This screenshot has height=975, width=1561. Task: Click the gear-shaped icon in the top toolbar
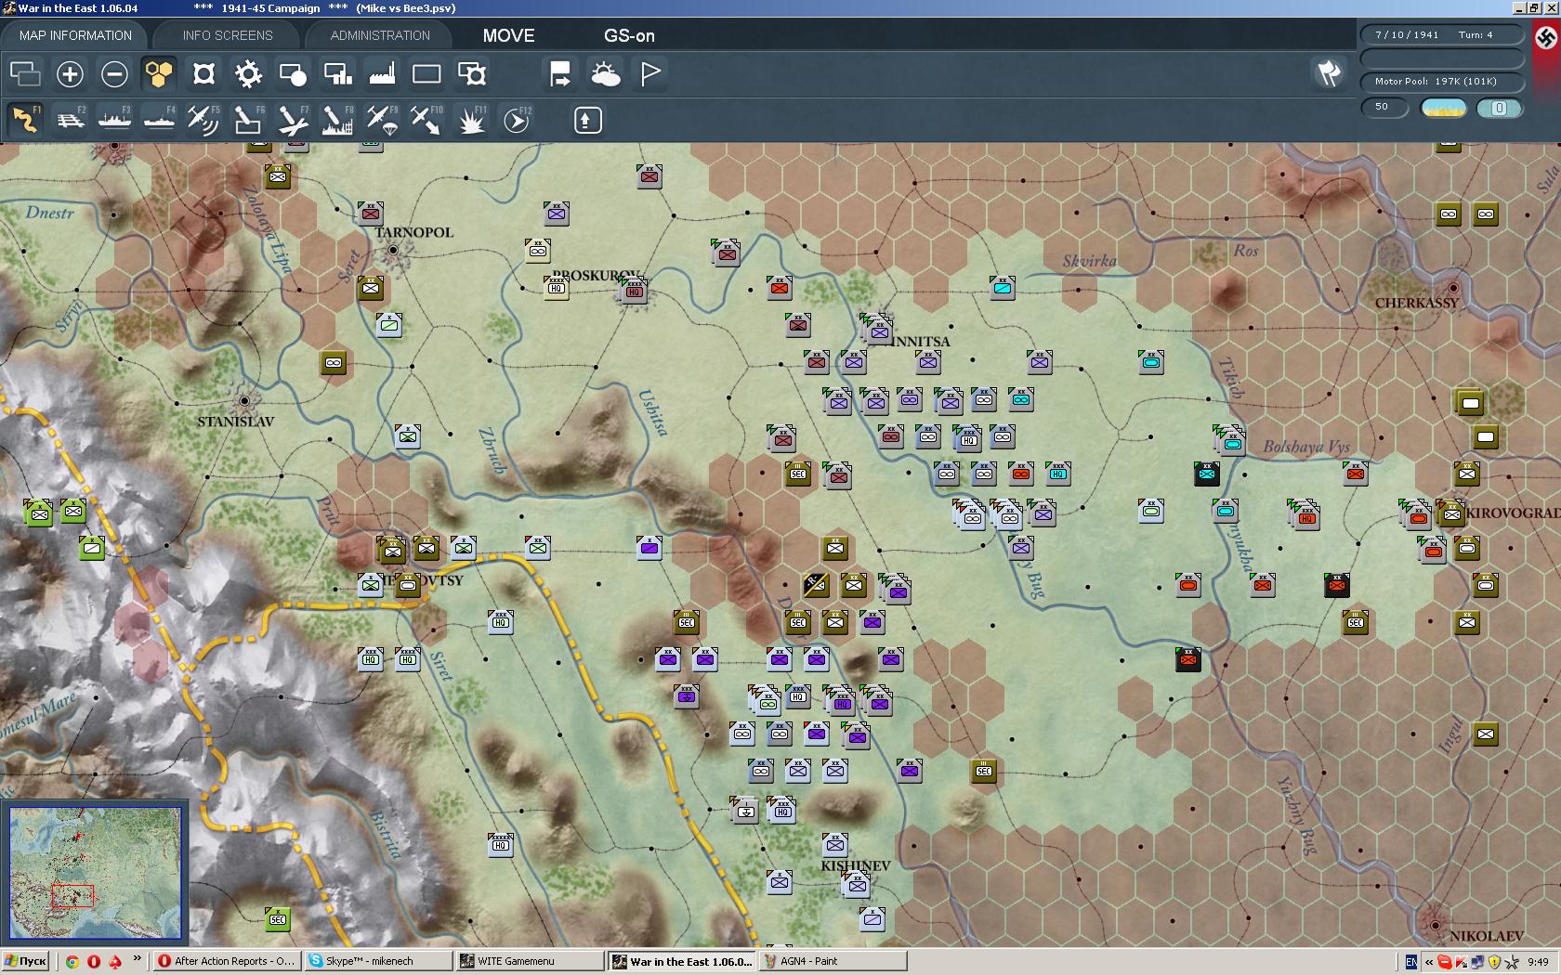[248, 73]
